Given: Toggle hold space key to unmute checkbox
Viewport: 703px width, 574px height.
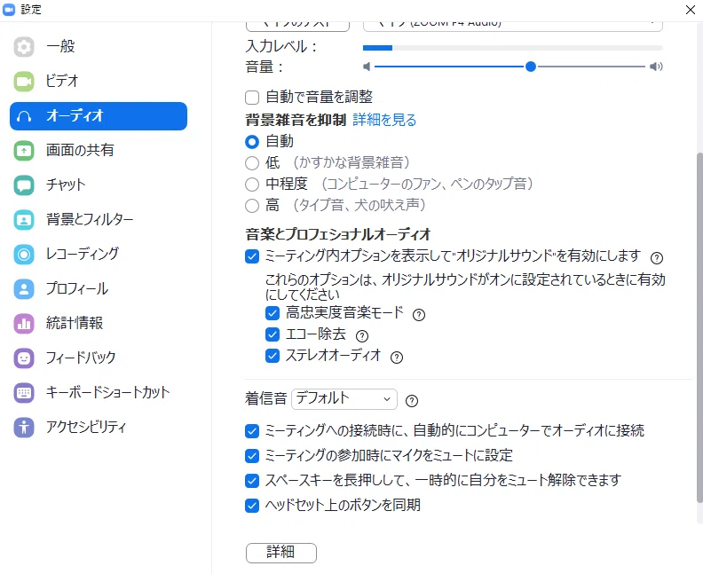Looking at the screenshot, I should pos(252,481).
